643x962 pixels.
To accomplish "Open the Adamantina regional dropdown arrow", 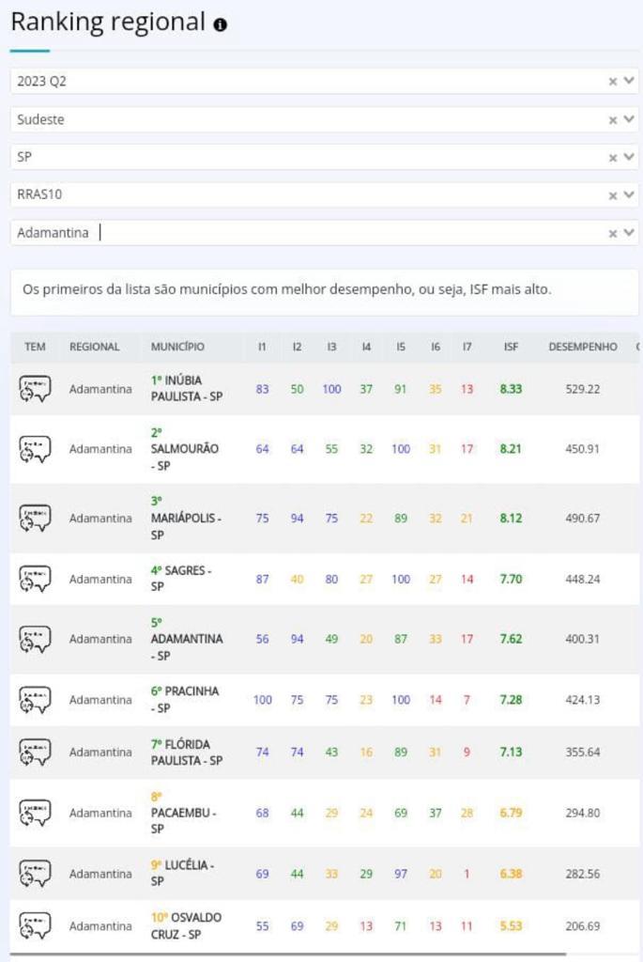I will coord(629,233).
